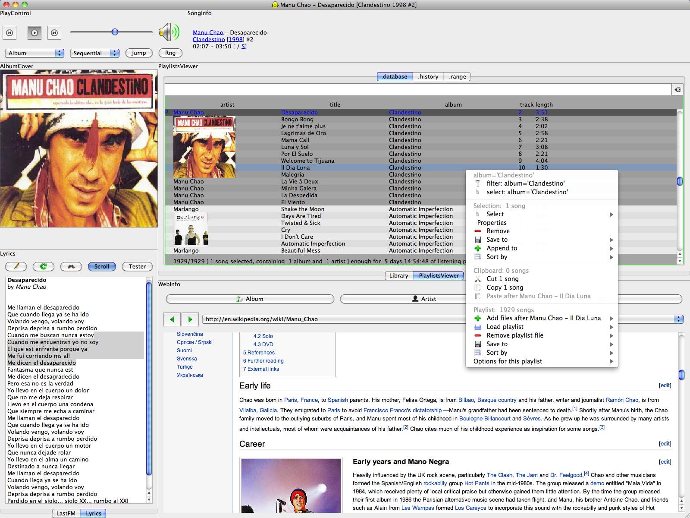This screenshot has width=690, height=518.
Task: Expand the Selection Sort by submenu
Action: point(611,257)
